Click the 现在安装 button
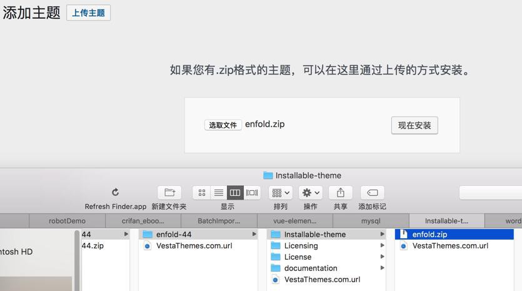 click(414, 125)
